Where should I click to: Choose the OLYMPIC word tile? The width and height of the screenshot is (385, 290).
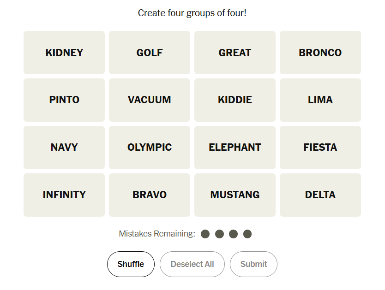(x=150, y=148)
